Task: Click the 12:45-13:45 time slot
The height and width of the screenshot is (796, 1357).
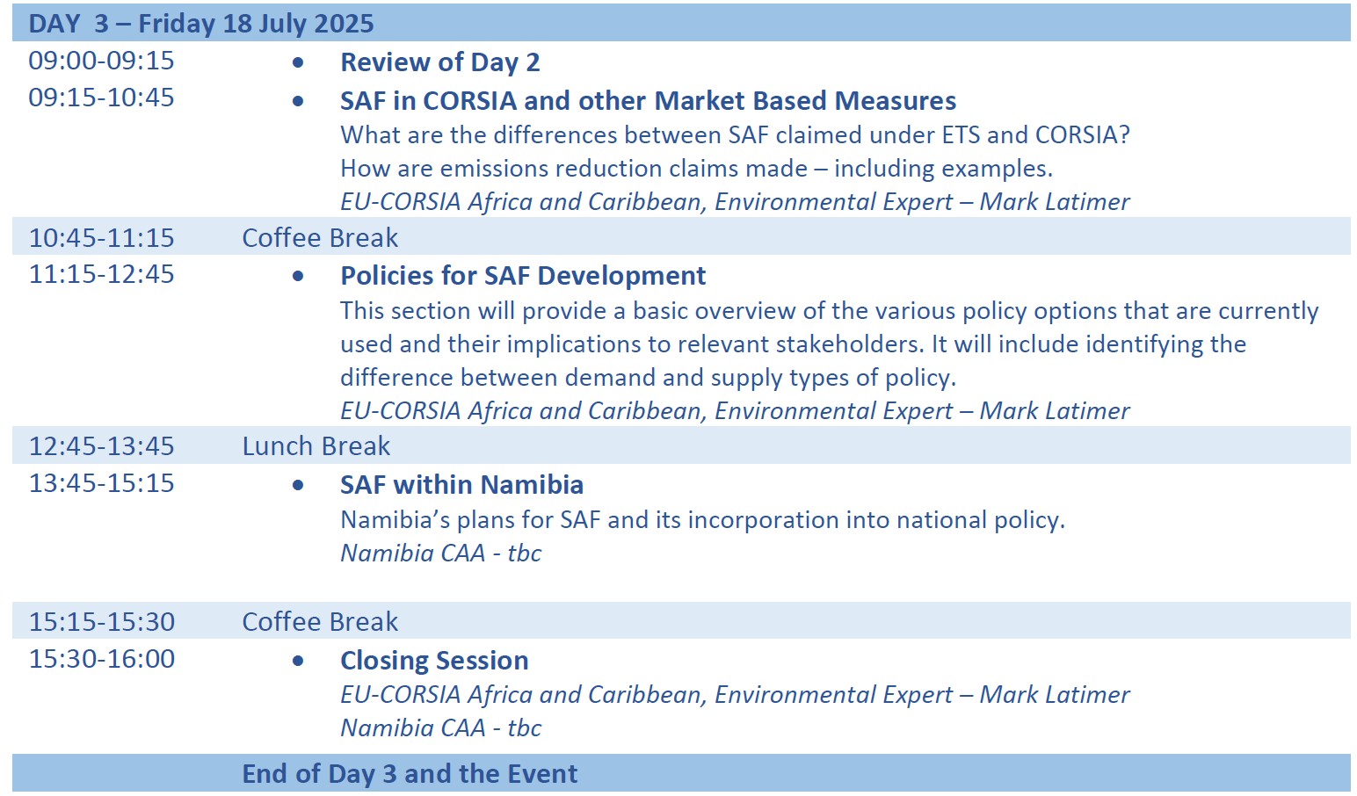Action: (101, 446)
